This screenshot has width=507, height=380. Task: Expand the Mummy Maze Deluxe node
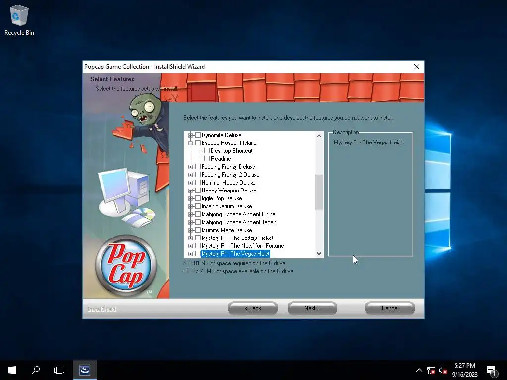pyautogui.click(x=190, y=231)
